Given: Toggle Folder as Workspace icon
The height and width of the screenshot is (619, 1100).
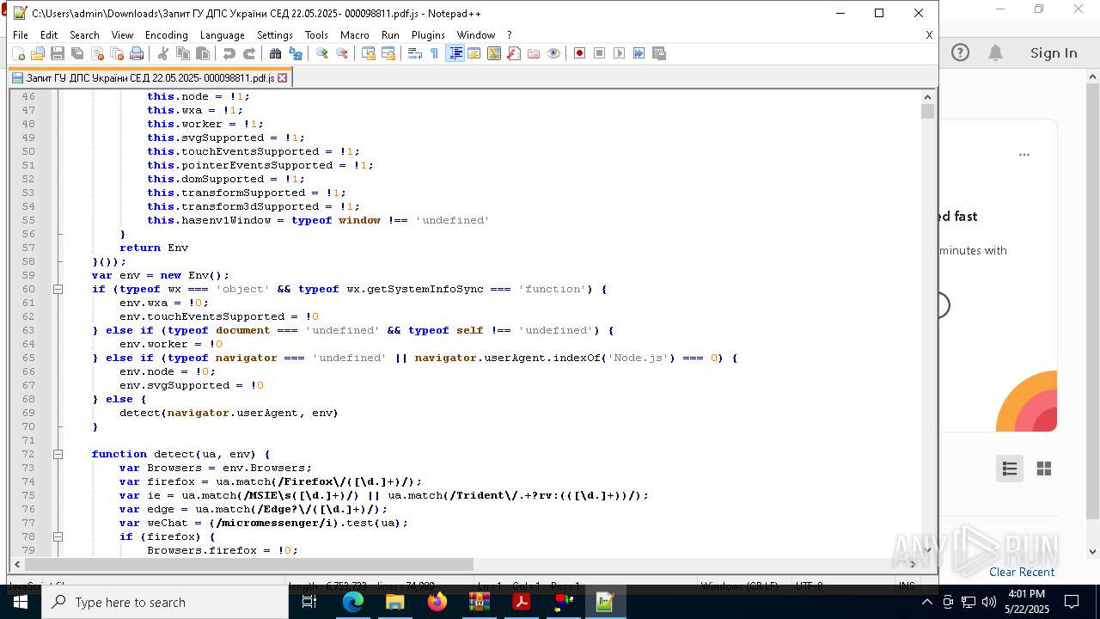Looking at the screenshot, I should (534, 53).
